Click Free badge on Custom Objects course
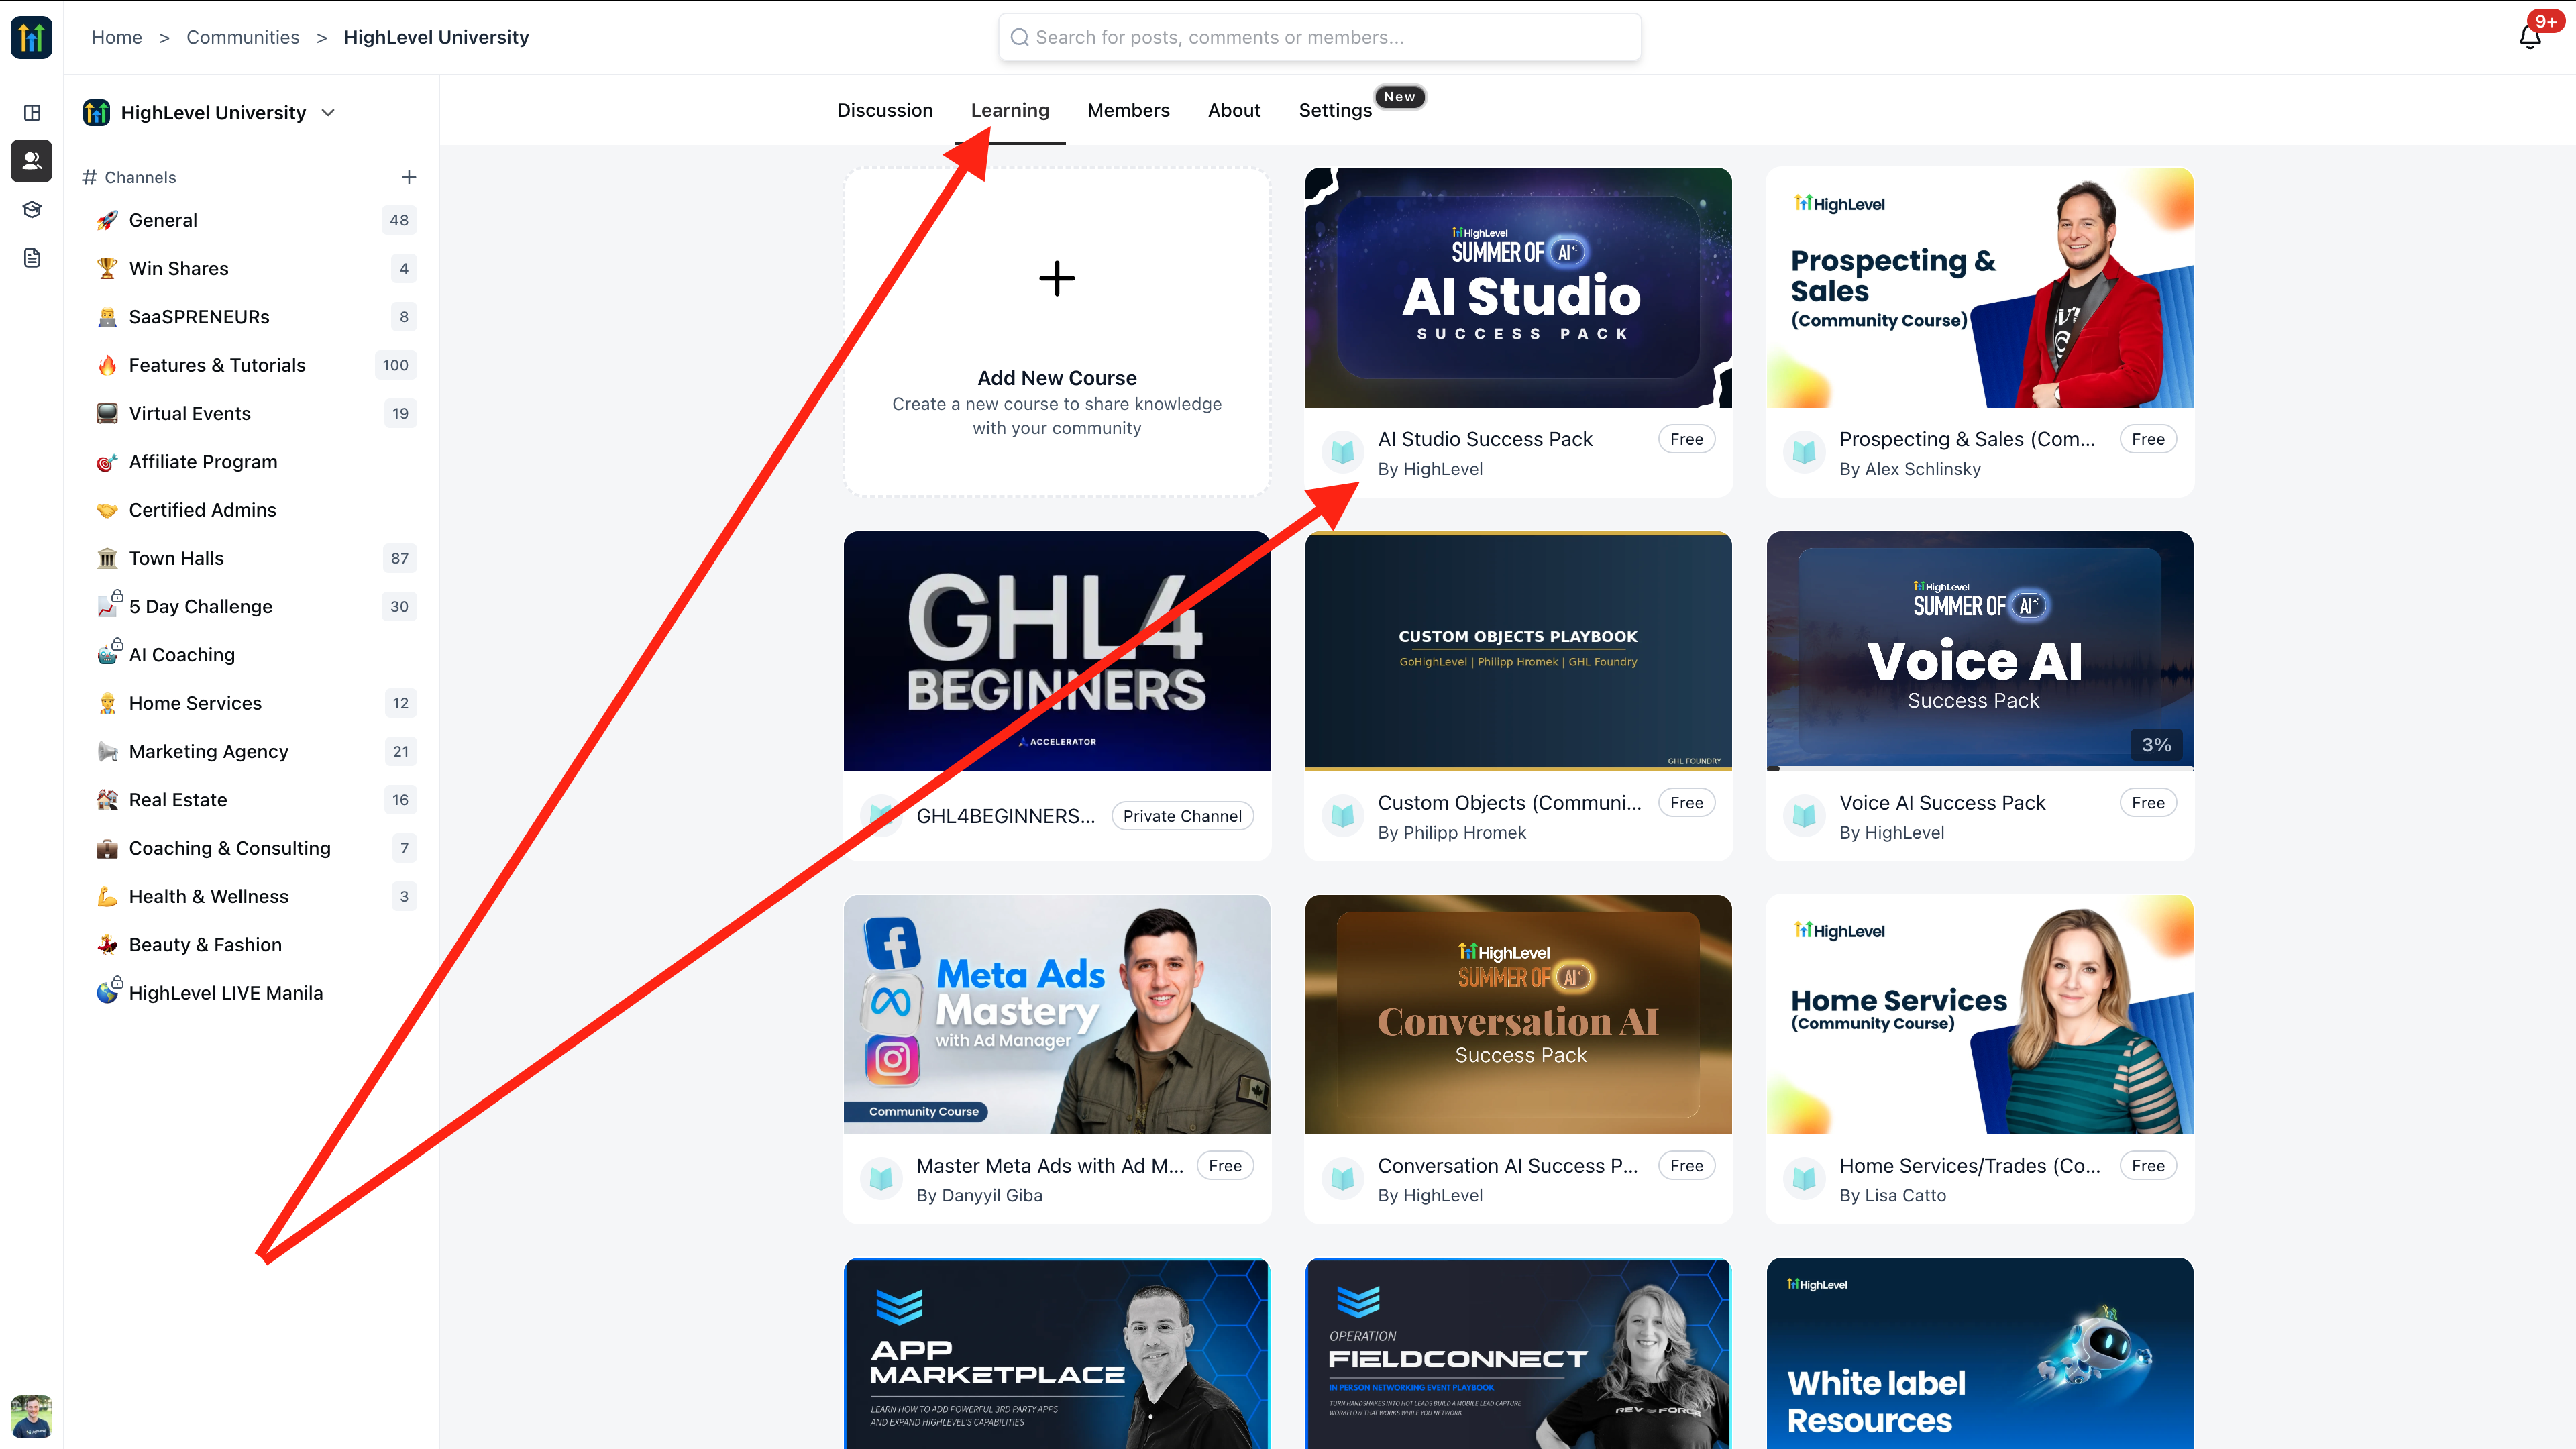The height and width of the screenshot is (1449, 2576). [x=1686, y=803]
